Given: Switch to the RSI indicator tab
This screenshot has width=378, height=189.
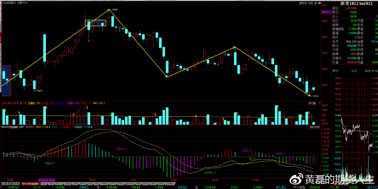Looking at the screenshot, I should (x=51, y=184).
